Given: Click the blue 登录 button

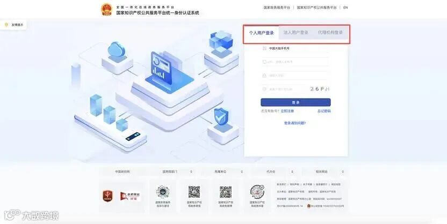Looking at the screenshot, I should [x=295, y=102].
